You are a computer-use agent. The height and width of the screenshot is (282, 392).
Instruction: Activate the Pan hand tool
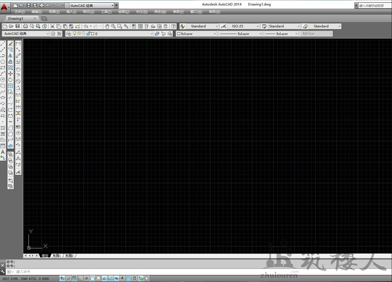tap(107, 26)
